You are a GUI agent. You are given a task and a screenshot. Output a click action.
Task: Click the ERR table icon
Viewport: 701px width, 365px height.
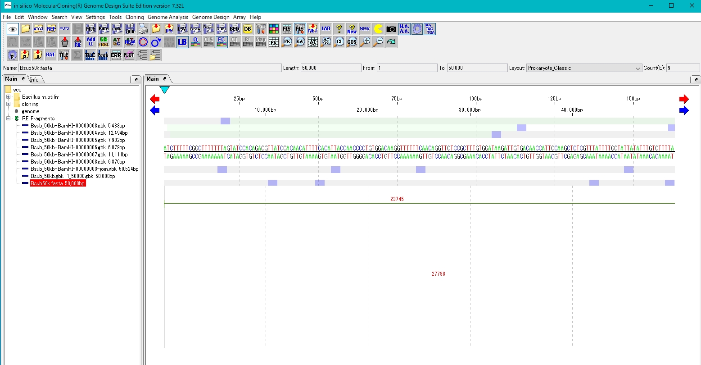tap(116, 55)
